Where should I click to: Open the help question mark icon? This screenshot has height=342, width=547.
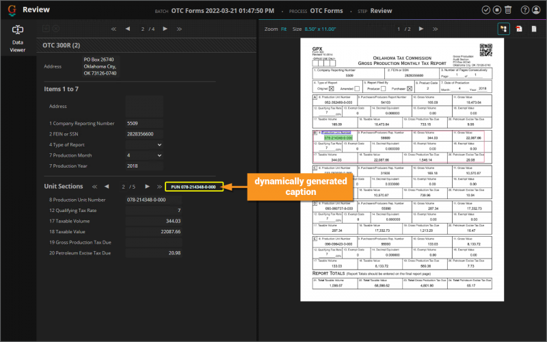(524, 10)
